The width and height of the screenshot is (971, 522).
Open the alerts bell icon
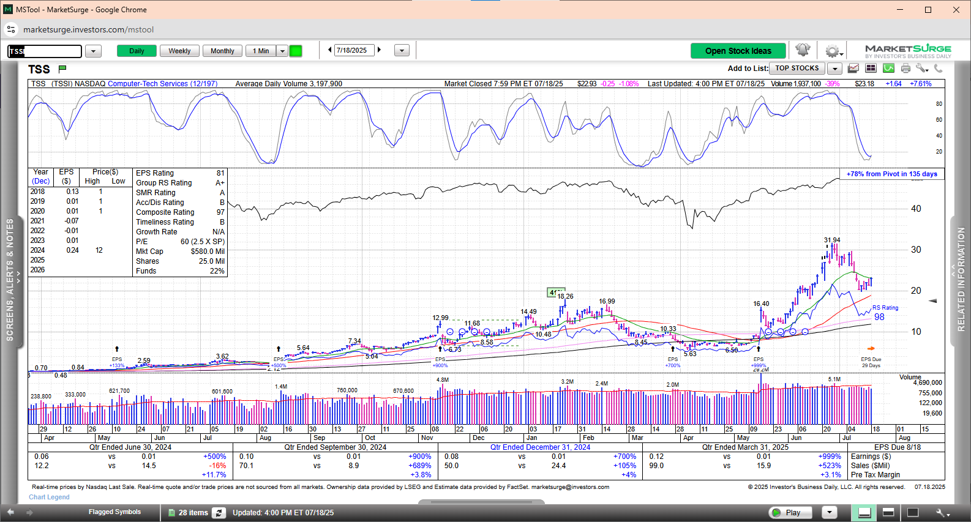[803, 50]
